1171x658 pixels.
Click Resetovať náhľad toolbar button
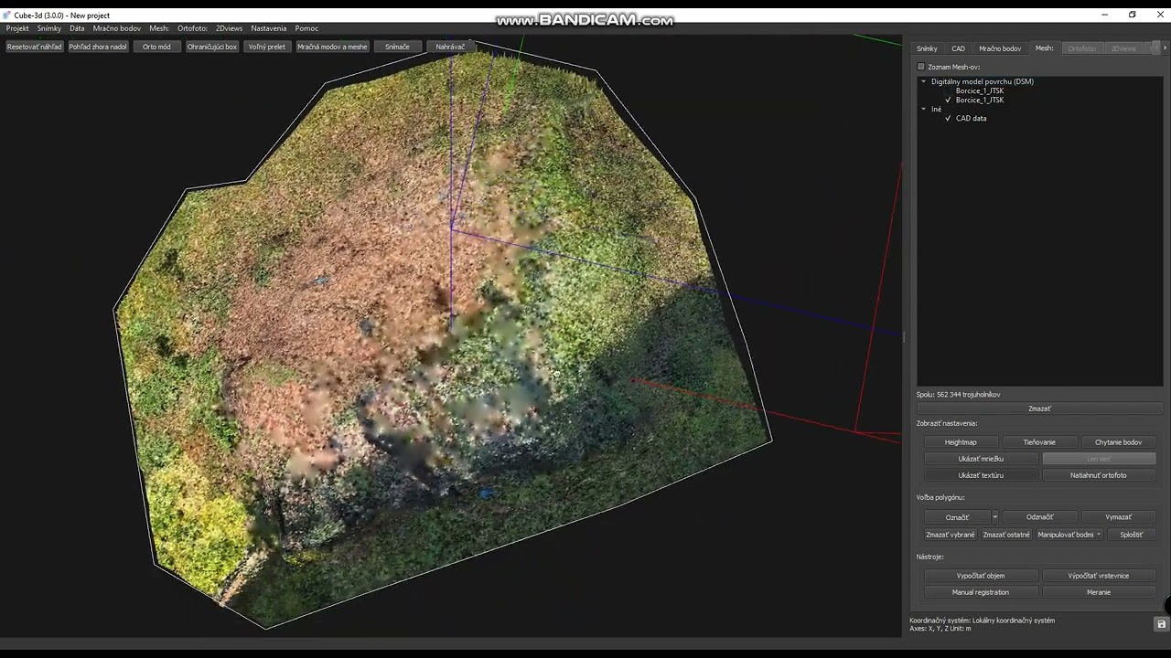34,47
